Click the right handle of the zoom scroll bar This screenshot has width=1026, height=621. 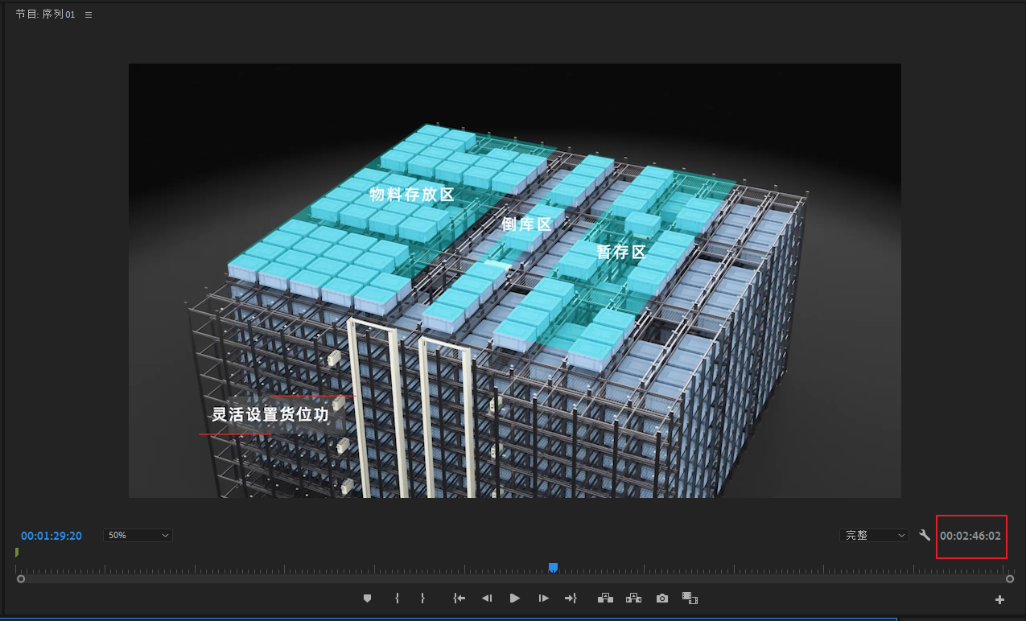1010,578
